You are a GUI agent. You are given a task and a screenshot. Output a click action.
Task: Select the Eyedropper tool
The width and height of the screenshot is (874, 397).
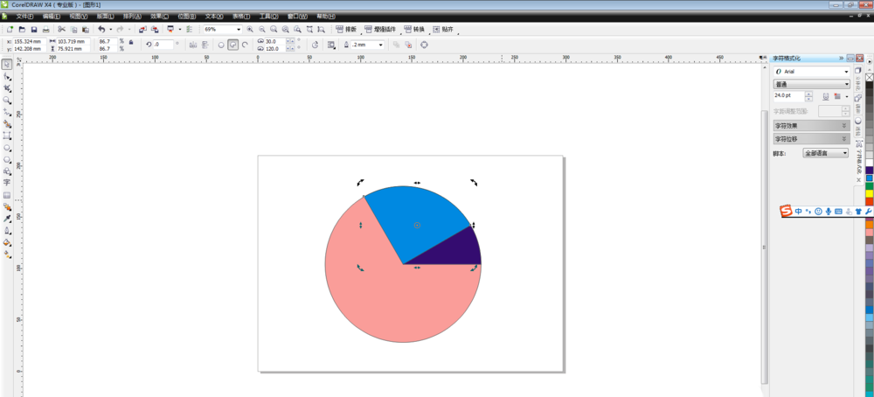pos(7,219)
